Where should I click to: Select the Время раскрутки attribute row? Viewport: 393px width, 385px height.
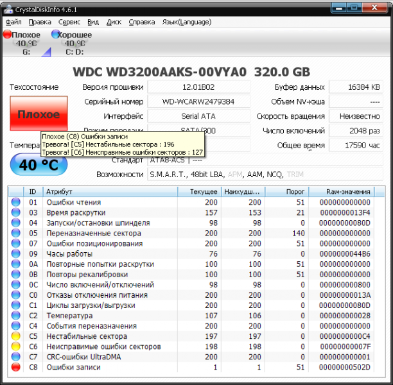[193, 212]
